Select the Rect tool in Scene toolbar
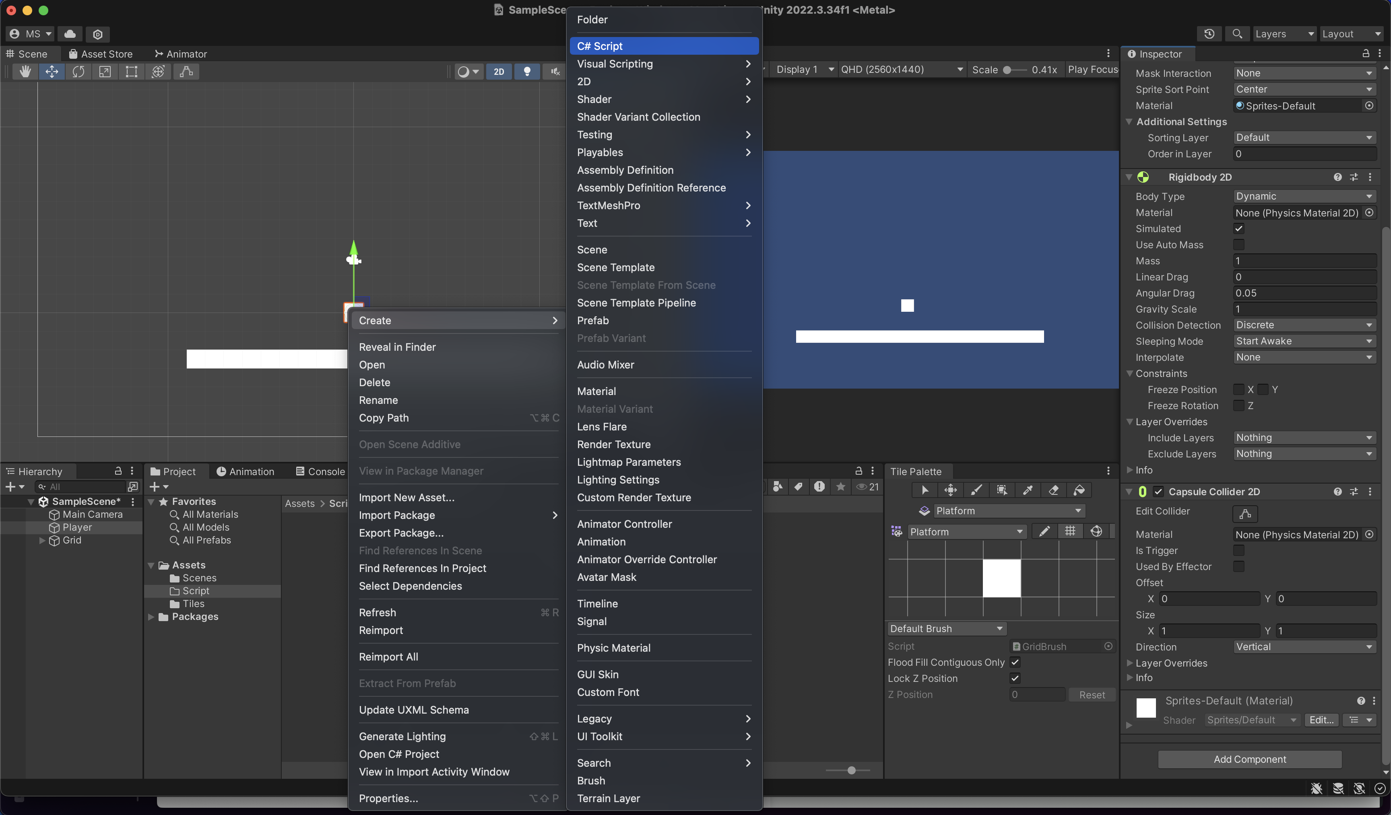This screenshot has width=1391, height=815. [131, 72]
